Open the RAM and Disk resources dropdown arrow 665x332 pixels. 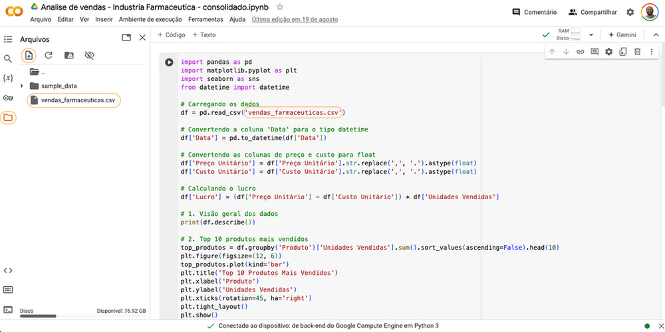[591, 35]
